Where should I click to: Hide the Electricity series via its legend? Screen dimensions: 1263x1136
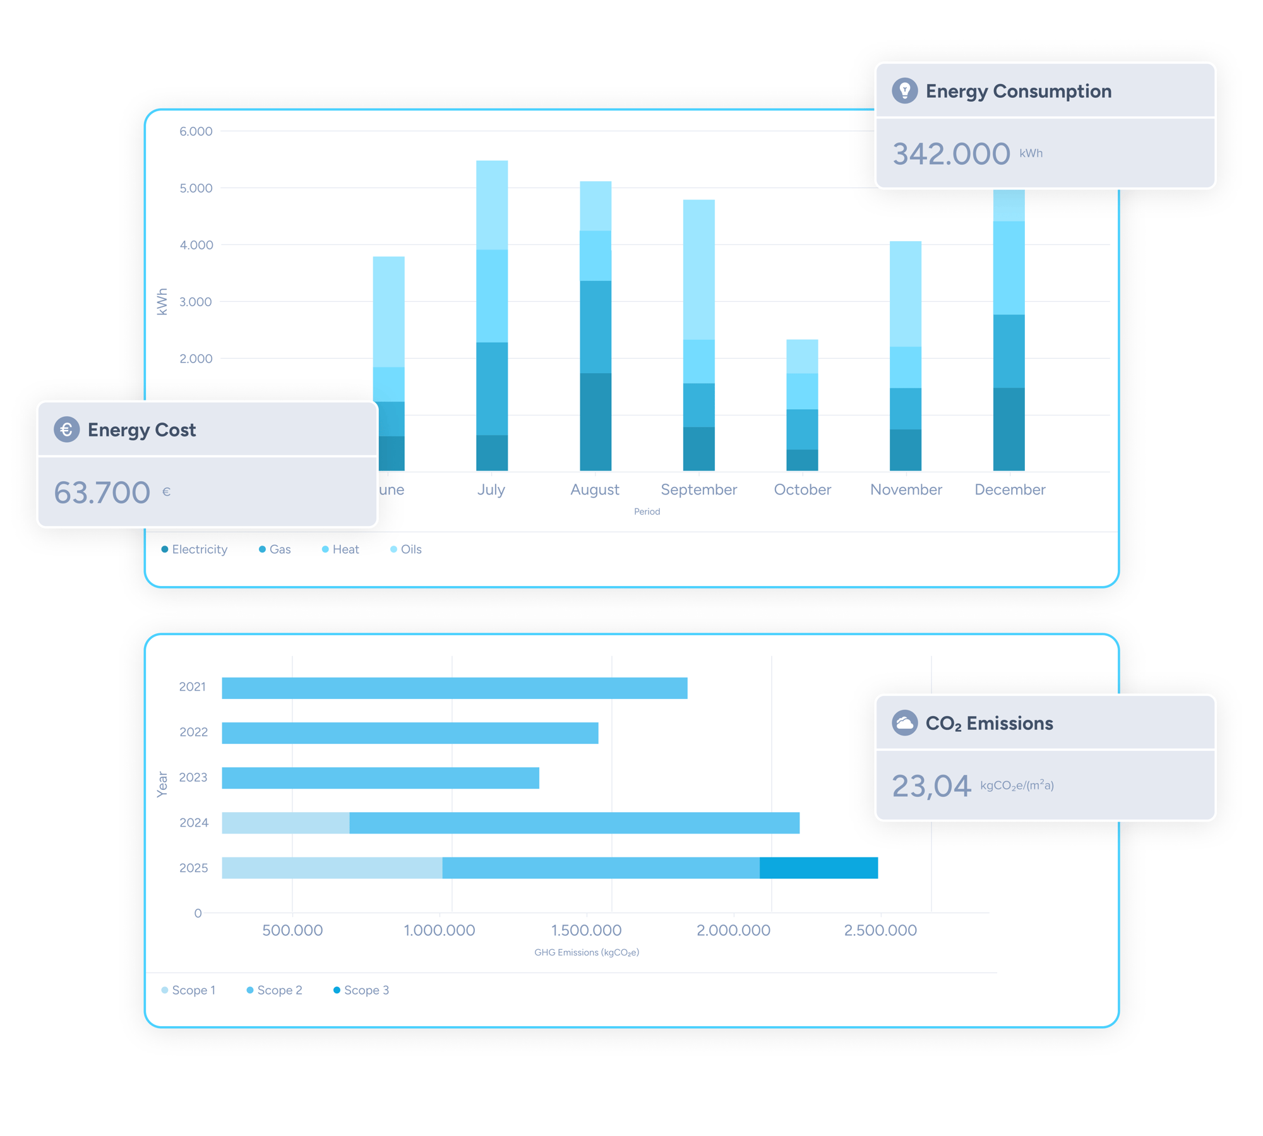(164, 549)
